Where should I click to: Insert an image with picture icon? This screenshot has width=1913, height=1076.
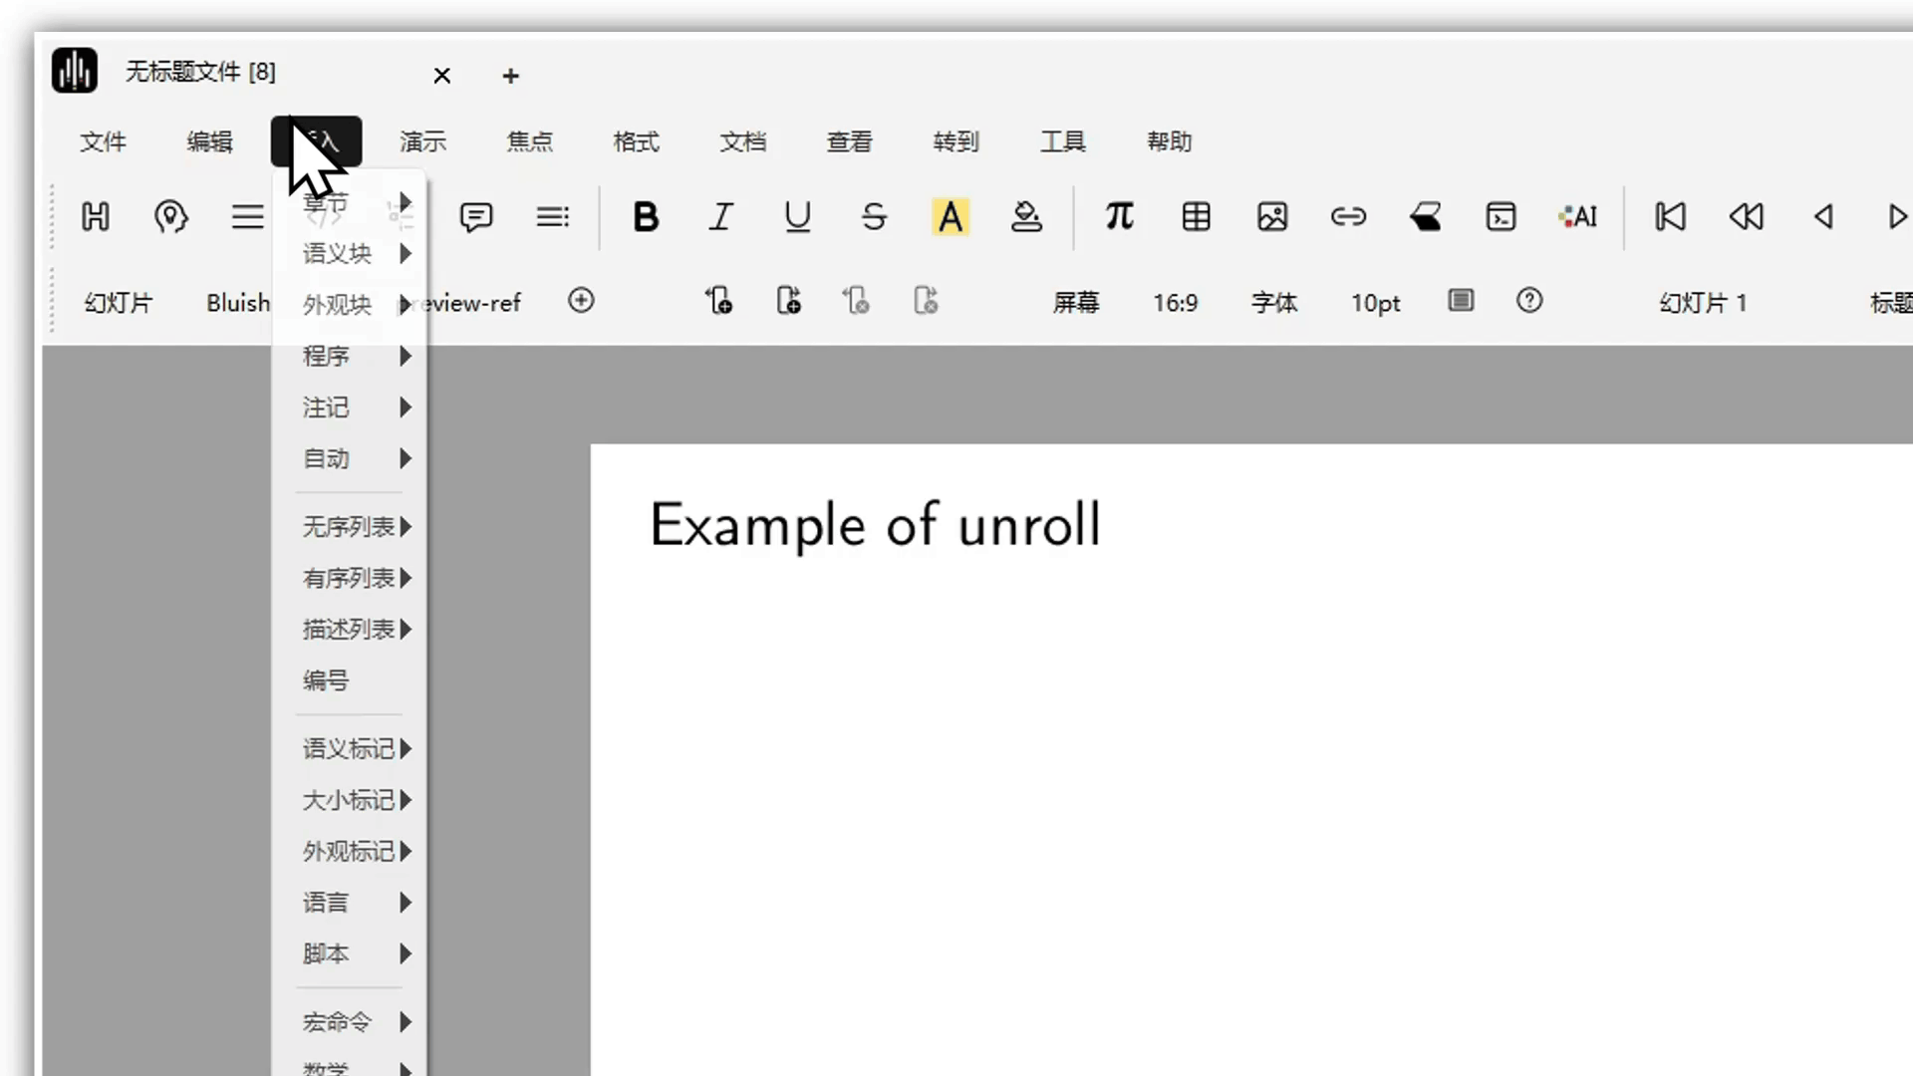[1272, 216]
